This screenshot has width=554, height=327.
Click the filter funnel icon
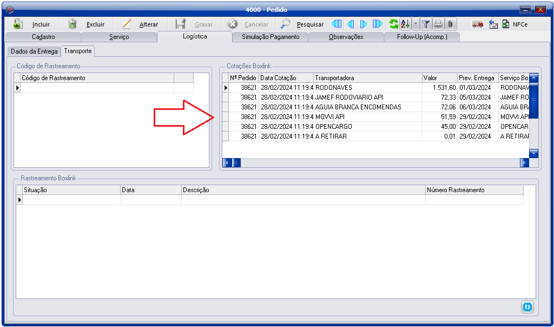coord(426,24)
